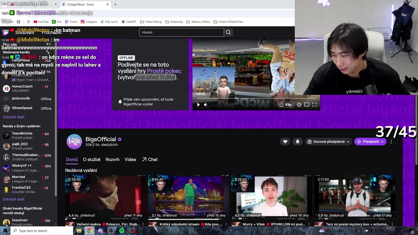Expand Streaming bookmarks folder
Image resolution: width=418 pixels, height=235 pixels.
[174, 22]
